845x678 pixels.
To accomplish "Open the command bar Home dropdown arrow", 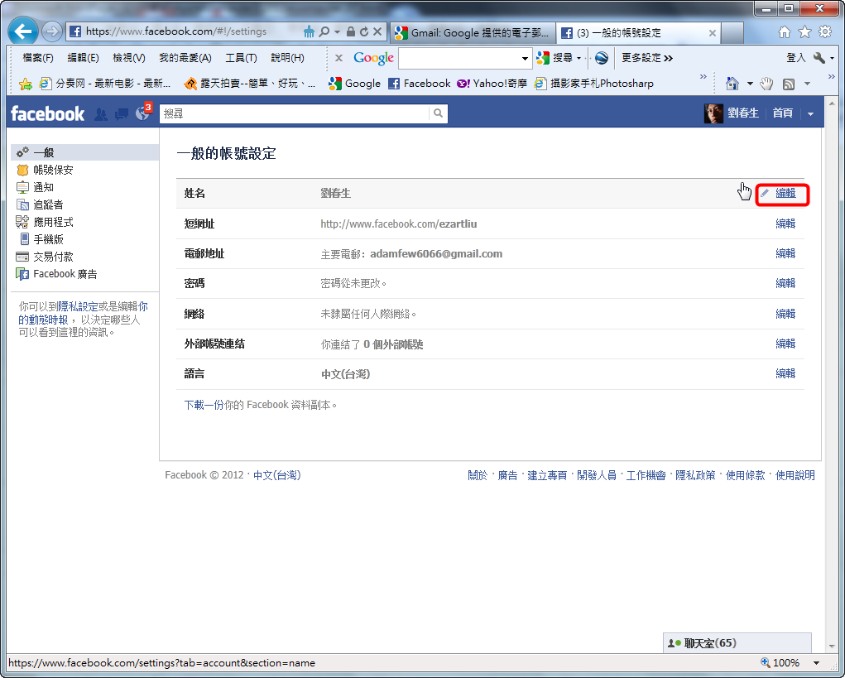I will click(750, 84).
